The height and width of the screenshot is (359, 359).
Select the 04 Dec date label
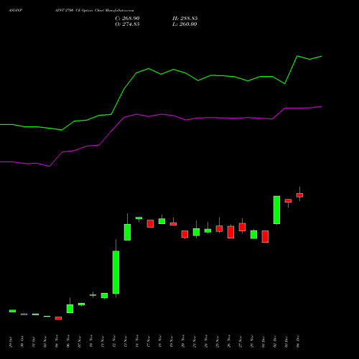[x=298, y=342]
